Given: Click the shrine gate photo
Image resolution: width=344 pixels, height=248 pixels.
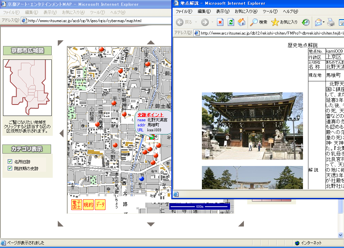Looking at the screenshot, I should coord(252,126).
